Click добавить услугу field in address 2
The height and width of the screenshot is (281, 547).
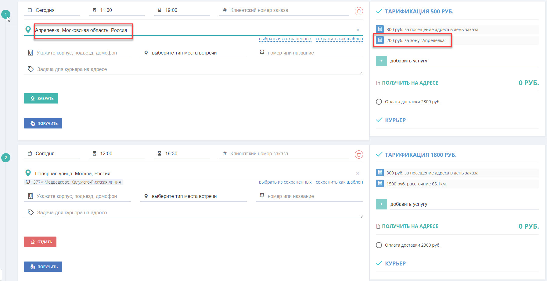tap(464, 204)
